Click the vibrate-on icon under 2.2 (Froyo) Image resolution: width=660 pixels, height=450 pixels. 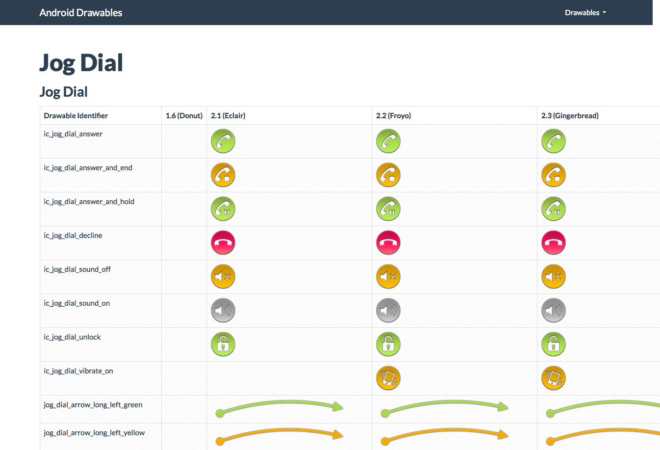(388, 378)
